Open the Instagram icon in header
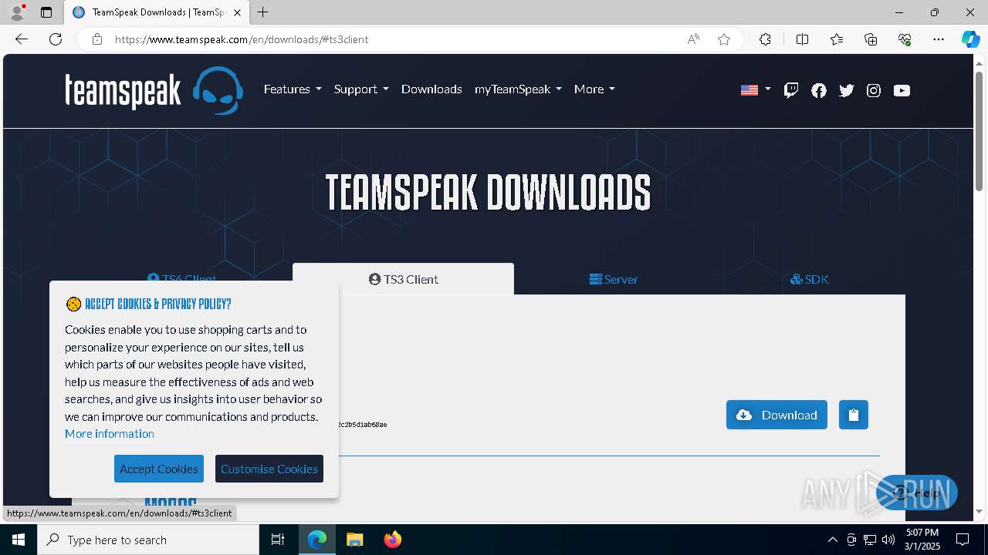Screen dimensions: 988x555 click(874, 90)
